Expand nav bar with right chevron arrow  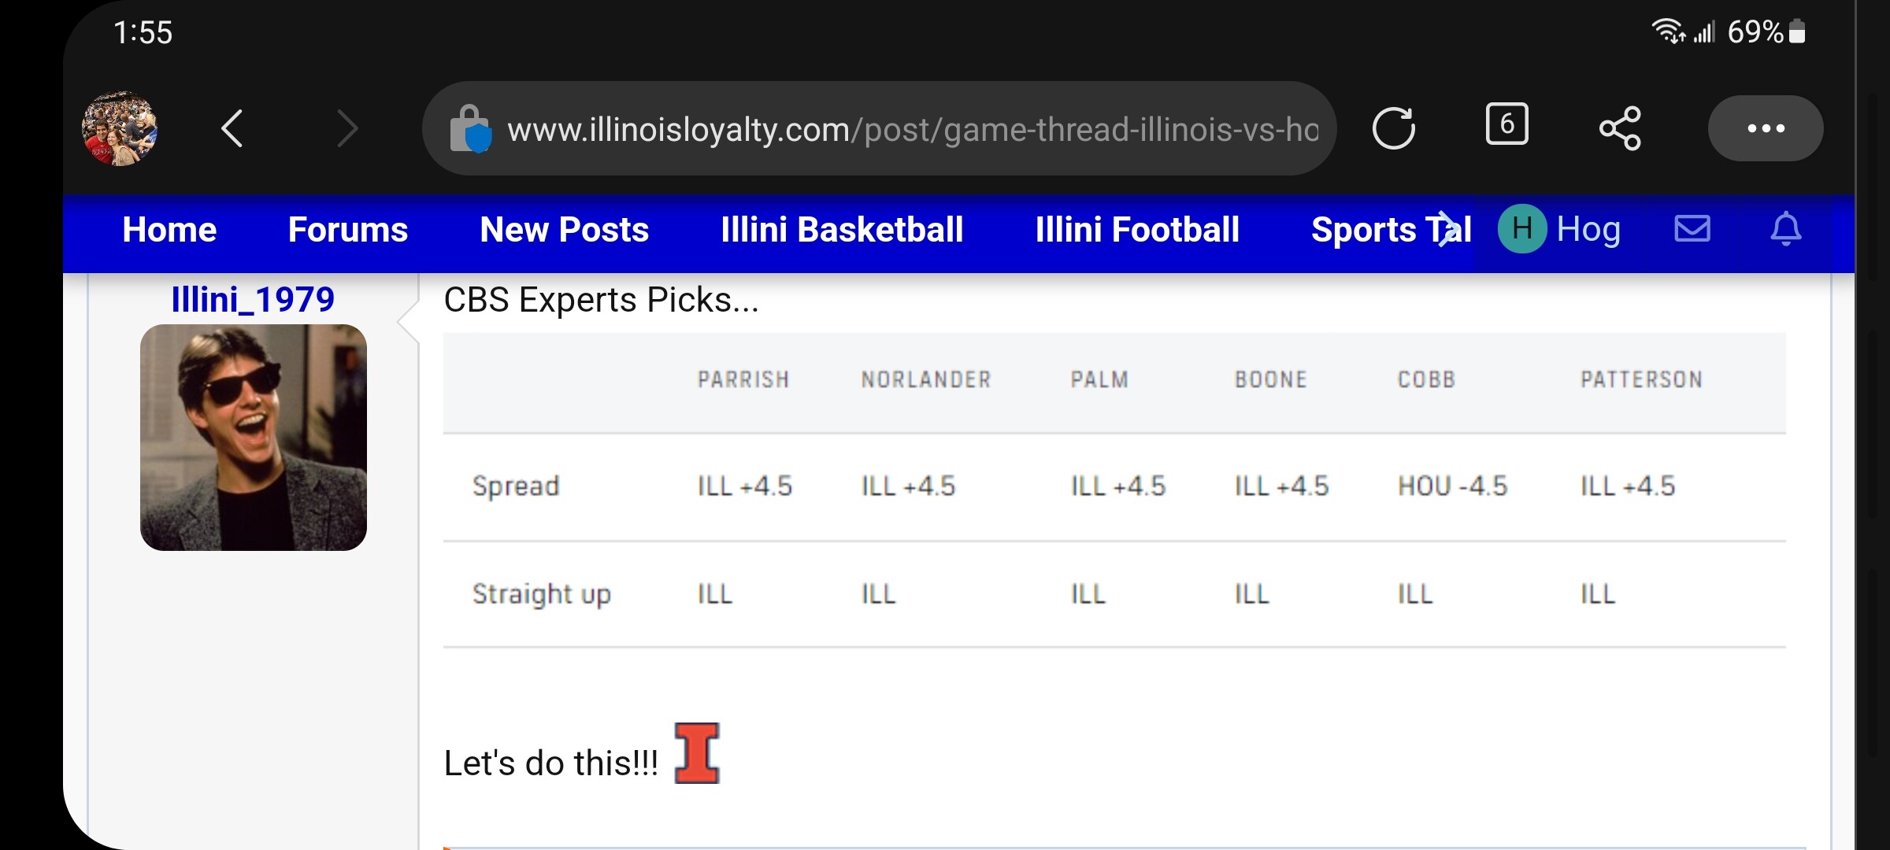tap(1445, 229)
